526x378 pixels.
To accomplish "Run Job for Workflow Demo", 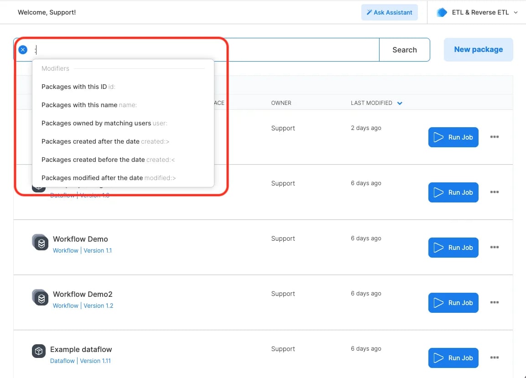I will point(453,248).
